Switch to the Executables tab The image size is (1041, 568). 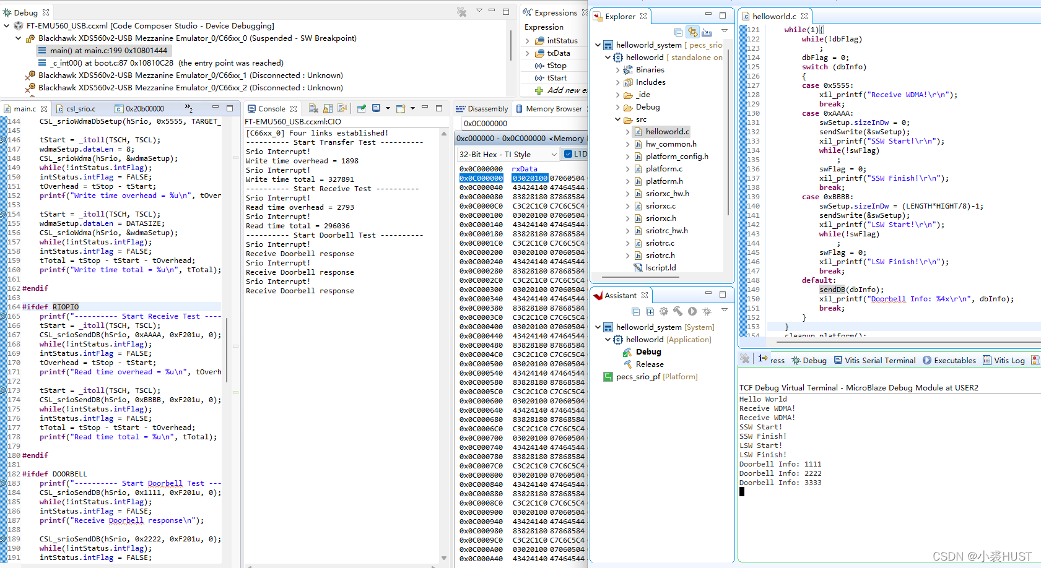coord(949,361)
